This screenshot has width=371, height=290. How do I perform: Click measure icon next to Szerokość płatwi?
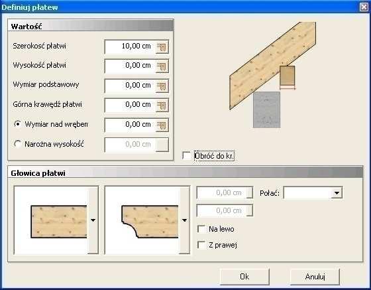click(162, 46)
